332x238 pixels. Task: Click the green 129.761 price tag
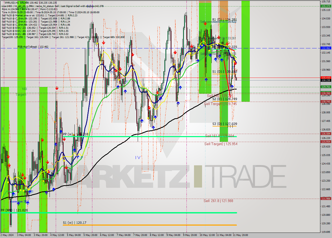(326, 87)
